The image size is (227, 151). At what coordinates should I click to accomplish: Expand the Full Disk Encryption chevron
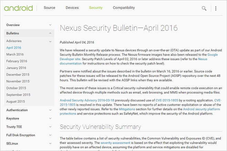click(x=50, y=135)
